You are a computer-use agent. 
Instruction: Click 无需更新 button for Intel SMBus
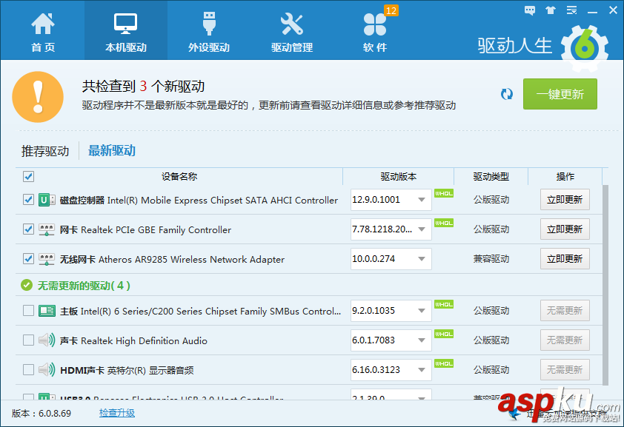pyautogui.click(x=565, y=310)
